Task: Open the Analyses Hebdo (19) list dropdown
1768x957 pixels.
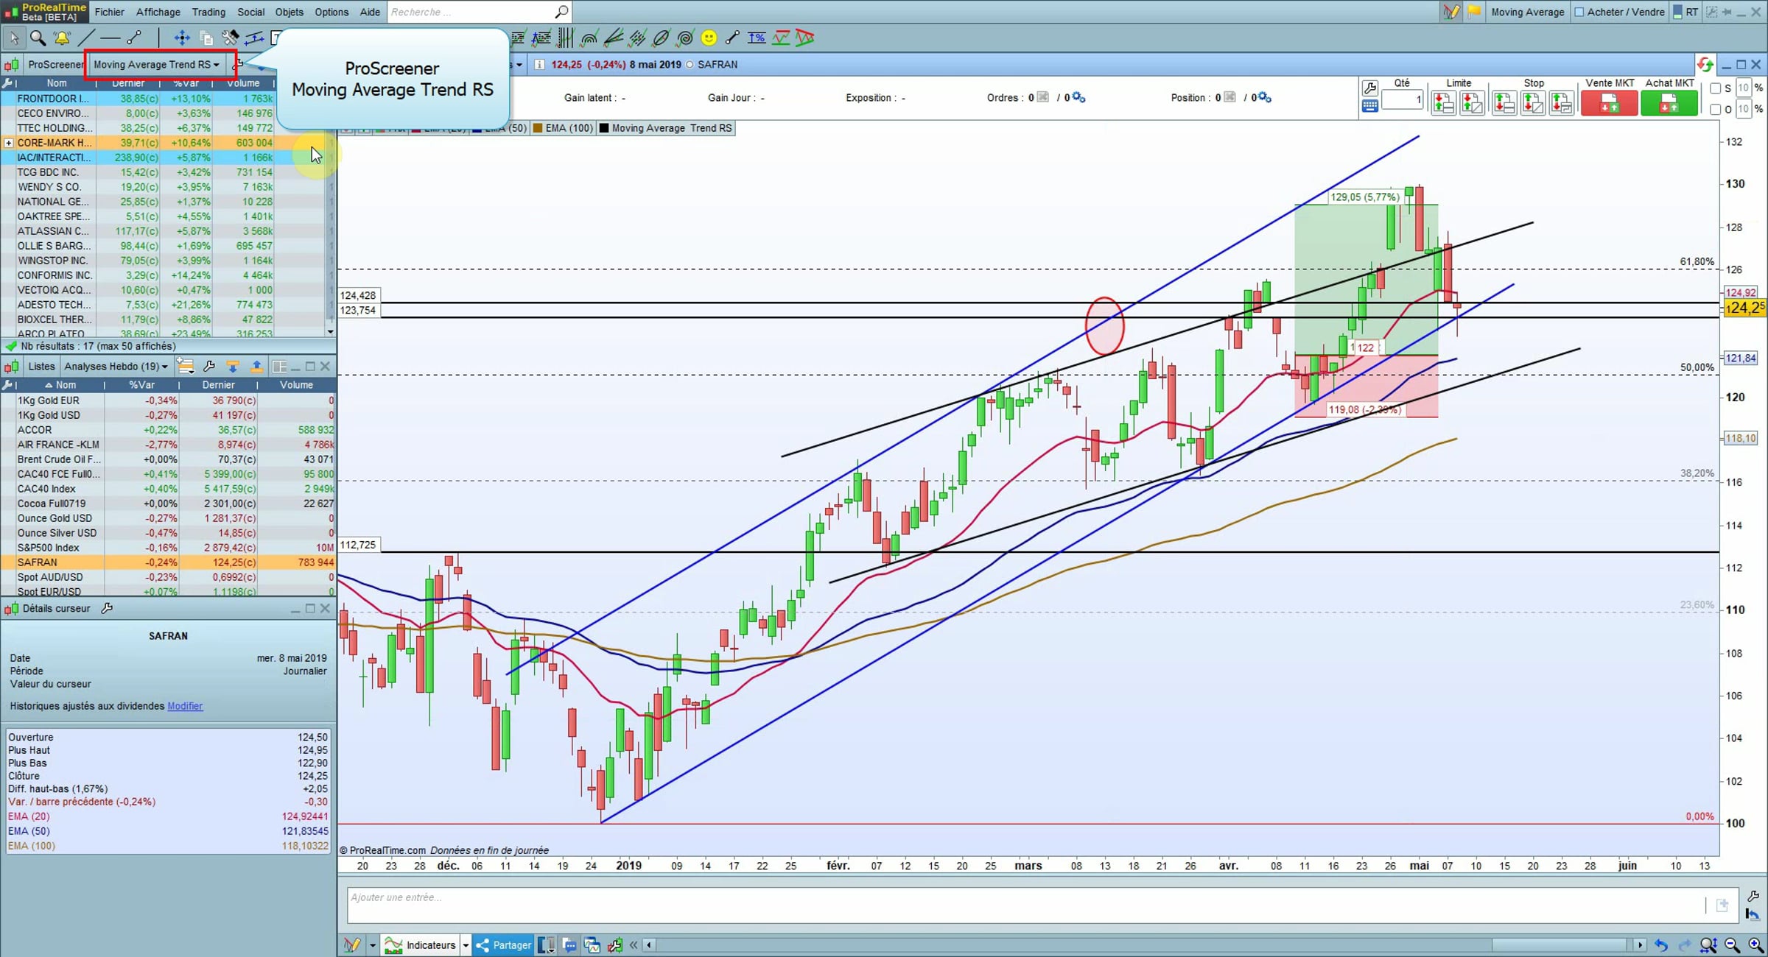Action: pos(116,367)
